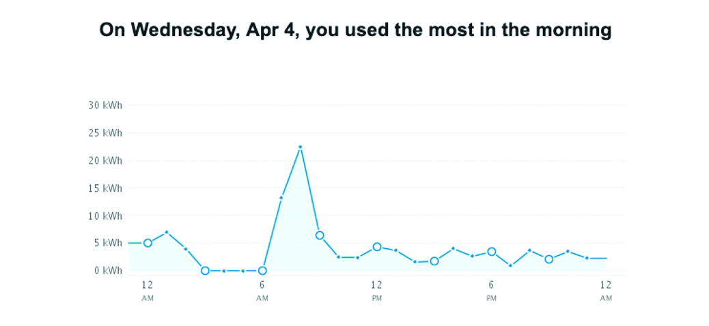The height and width of the screenshot is (326, 709).
Task: Click the 9 PM circle marker on the line
Action: pyautogui.click(x=548, y=259)
